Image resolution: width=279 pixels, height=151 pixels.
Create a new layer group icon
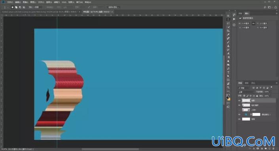266,148
